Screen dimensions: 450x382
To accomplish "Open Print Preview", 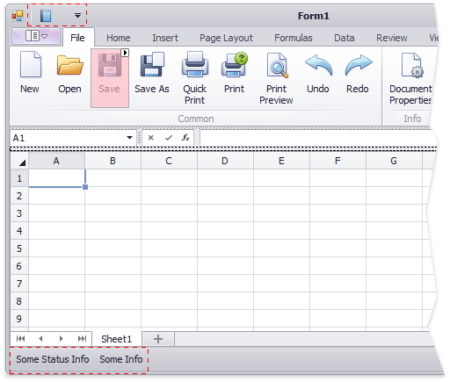I will coord(276,78).
